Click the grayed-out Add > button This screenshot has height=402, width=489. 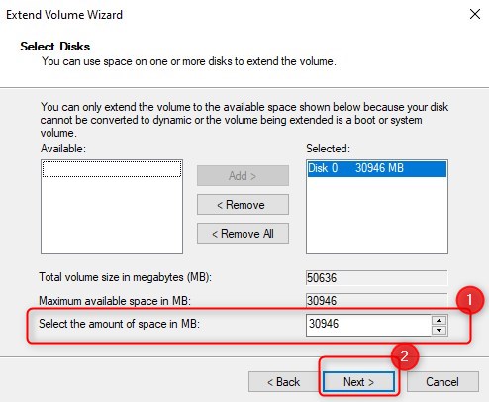pyautogui.click(x=243, y=176)
